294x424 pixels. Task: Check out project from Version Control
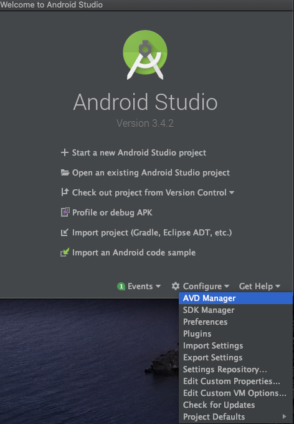point(149,192)
